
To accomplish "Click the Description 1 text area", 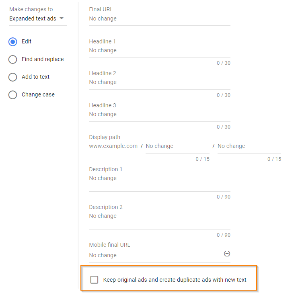I will coord(160,183).
